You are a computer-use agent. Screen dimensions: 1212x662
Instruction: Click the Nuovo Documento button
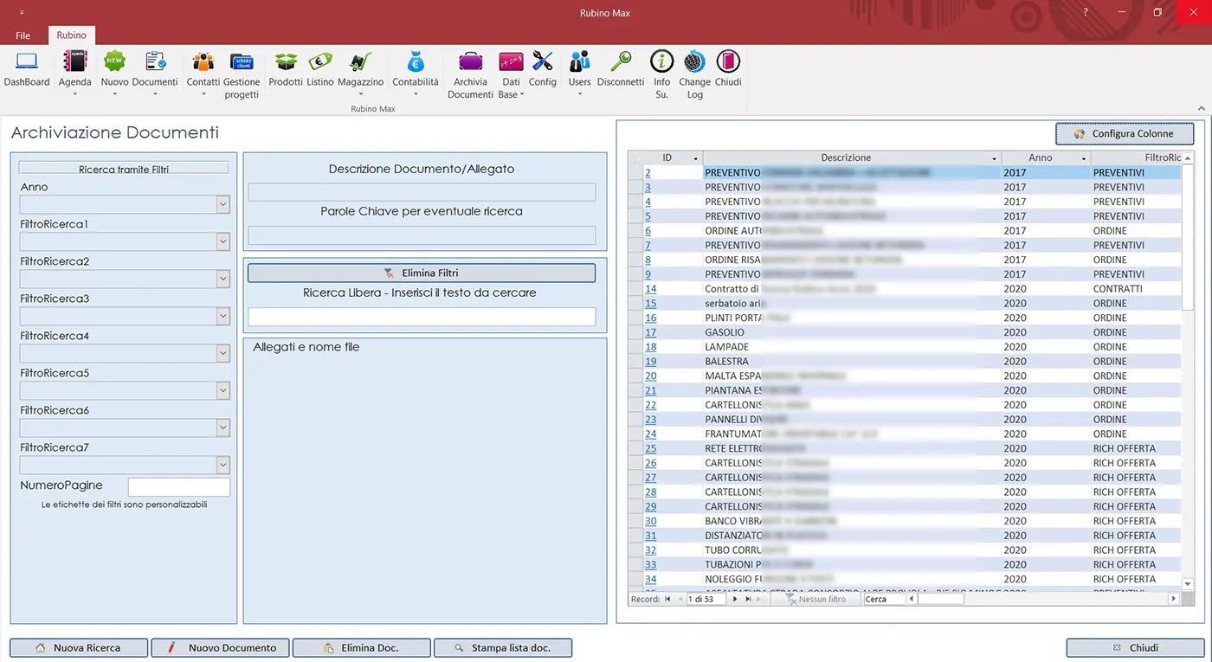[221, 647]
